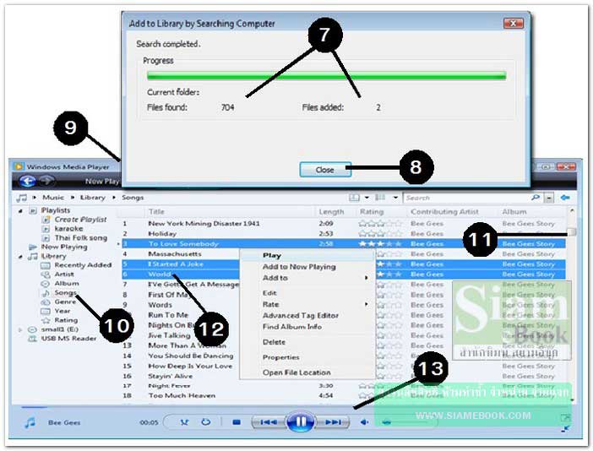Pause the current song
The height and width of the screenshot is (451, 593).
click(300, 421)
